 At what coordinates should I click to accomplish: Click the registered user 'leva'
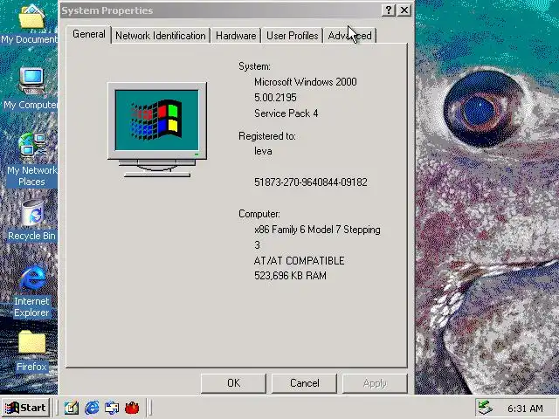263,151
